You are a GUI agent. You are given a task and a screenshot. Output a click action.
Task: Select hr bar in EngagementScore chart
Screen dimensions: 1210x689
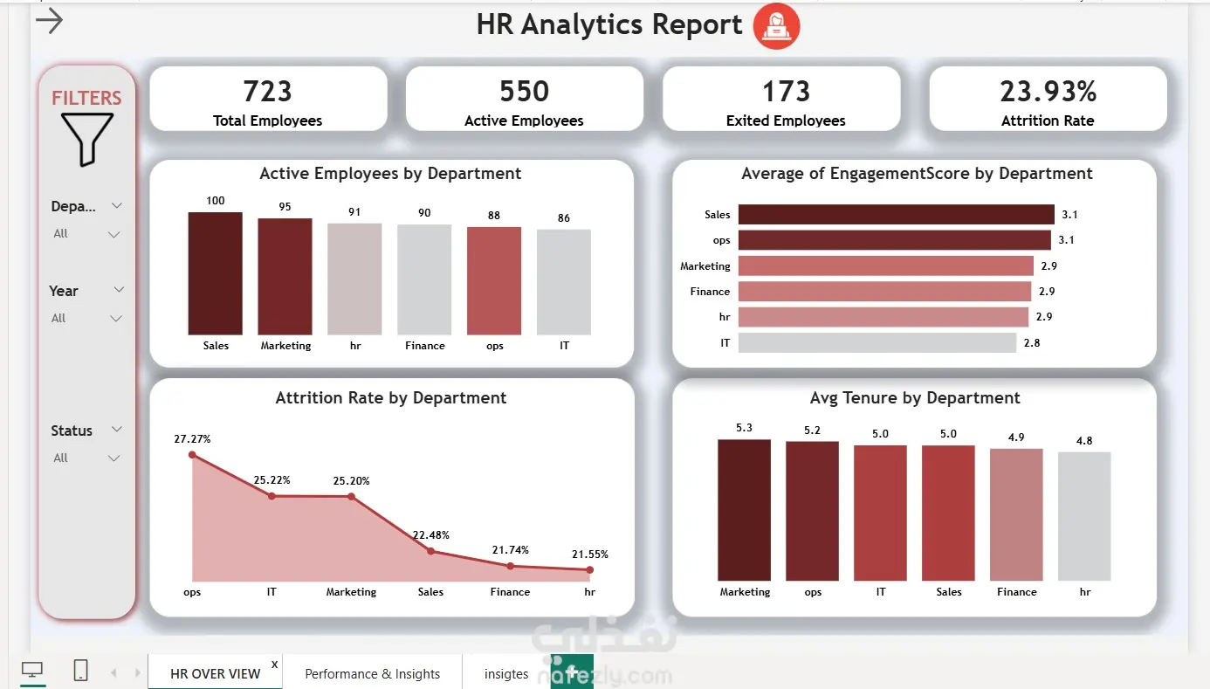tap(883, 317)
